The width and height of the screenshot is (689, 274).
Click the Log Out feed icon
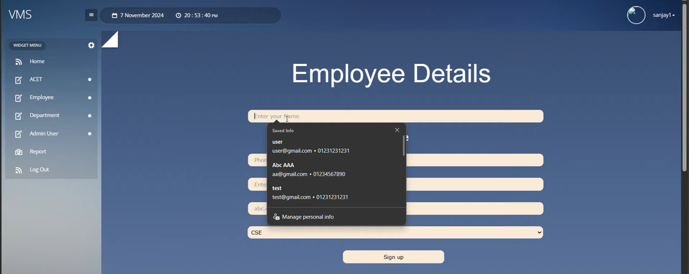tap(18, 170)
